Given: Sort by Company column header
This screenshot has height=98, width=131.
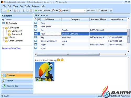Looking at the screenshot, I should (x=75, y=19).
